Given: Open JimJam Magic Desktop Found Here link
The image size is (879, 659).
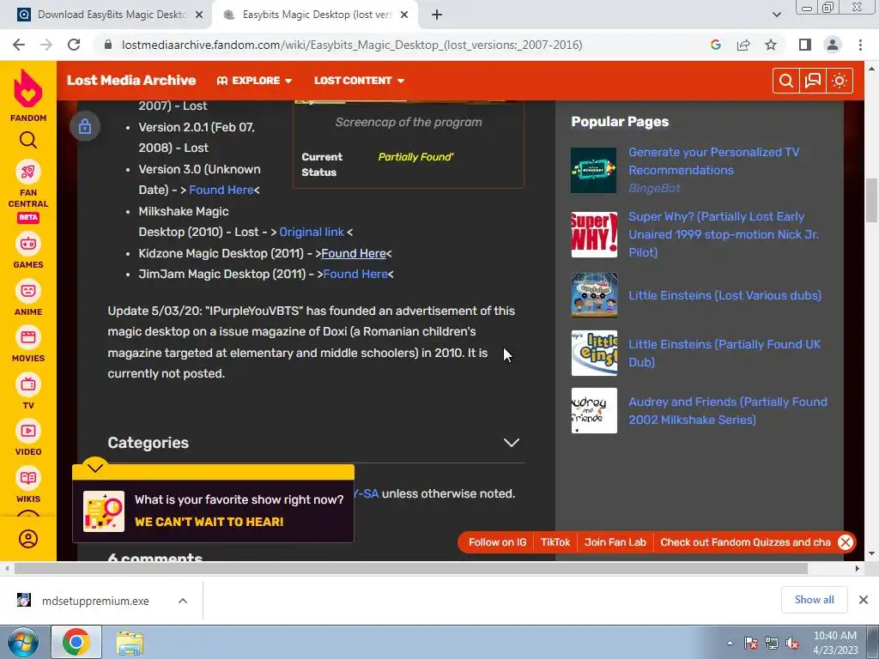Looking at the screenshot, I should (355, 274).
